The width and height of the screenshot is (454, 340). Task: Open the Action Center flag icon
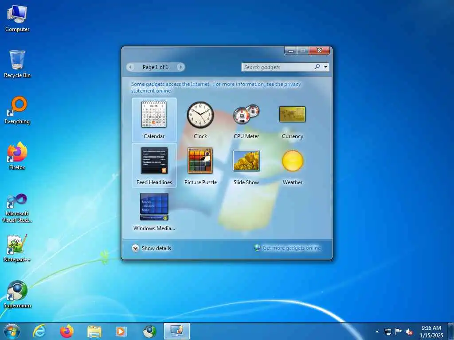coord(399,331)
